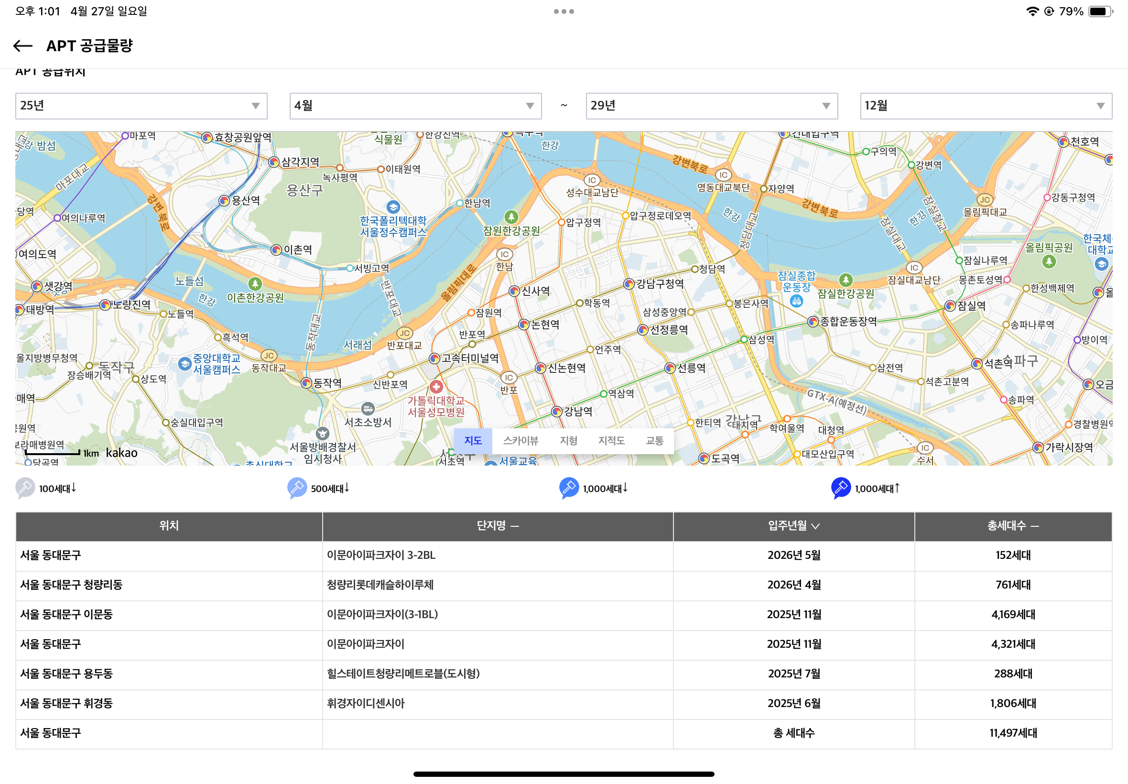Tap the 청량리롯데캐슬하이루체 complex name
Screen dimensions: 1128x784
380,585
